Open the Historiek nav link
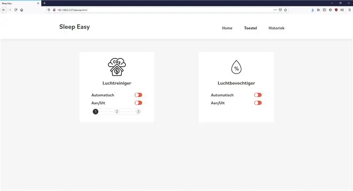353x191 pixels. tap(277, 28)
